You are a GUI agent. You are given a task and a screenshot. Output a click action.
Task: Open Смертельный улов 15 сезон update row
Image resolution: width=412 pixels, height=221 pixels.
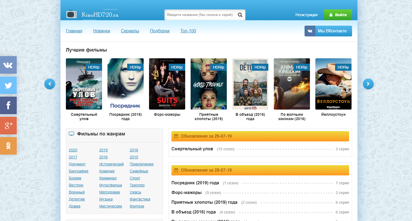click(x=260, y=149)
